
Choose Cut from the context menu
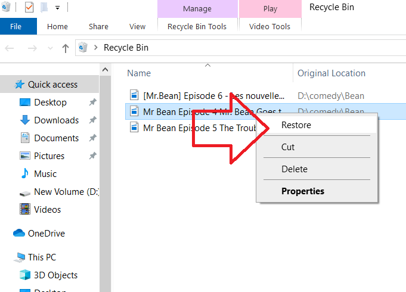[317, 147]
